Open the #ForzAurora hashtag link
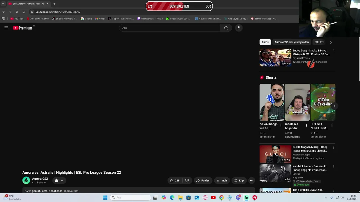 coord(71,191)
